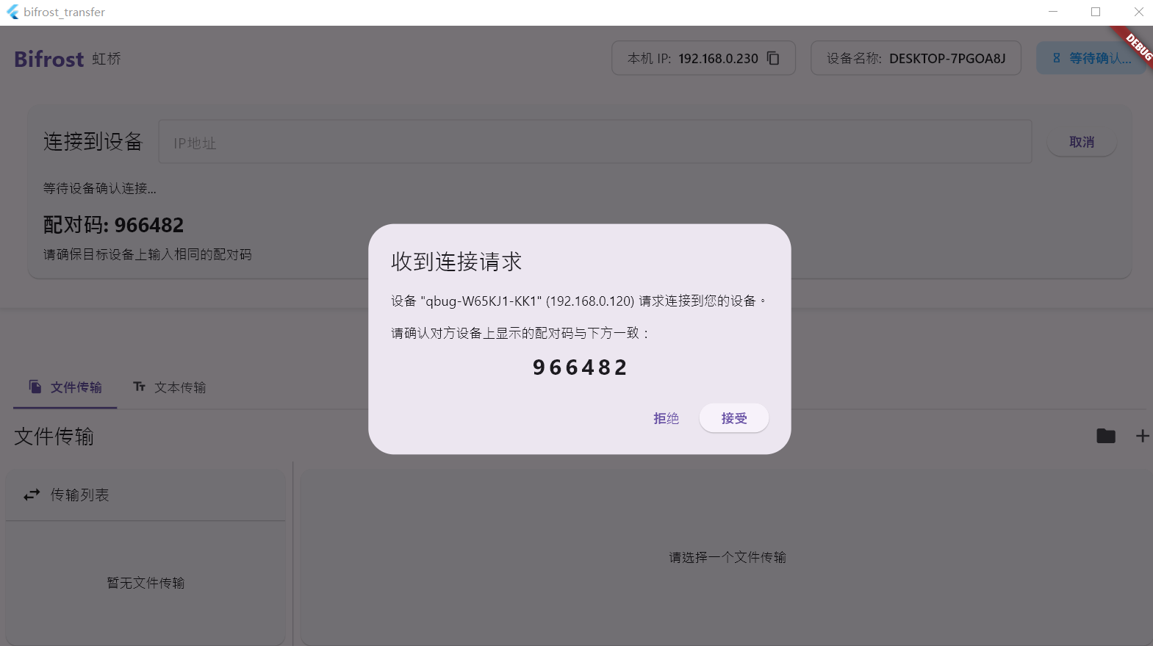Focus the IP地址 input field
The image size is (1153, 646).
pyautogui.click(x=595, y=142)
